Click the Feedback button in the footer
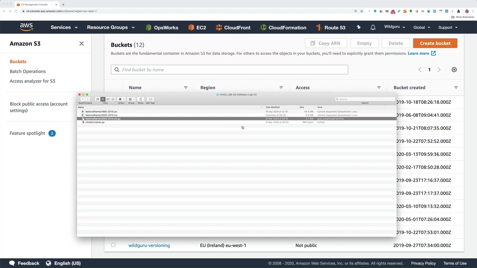Screen dimensions: 477x268 pos(24,263)
